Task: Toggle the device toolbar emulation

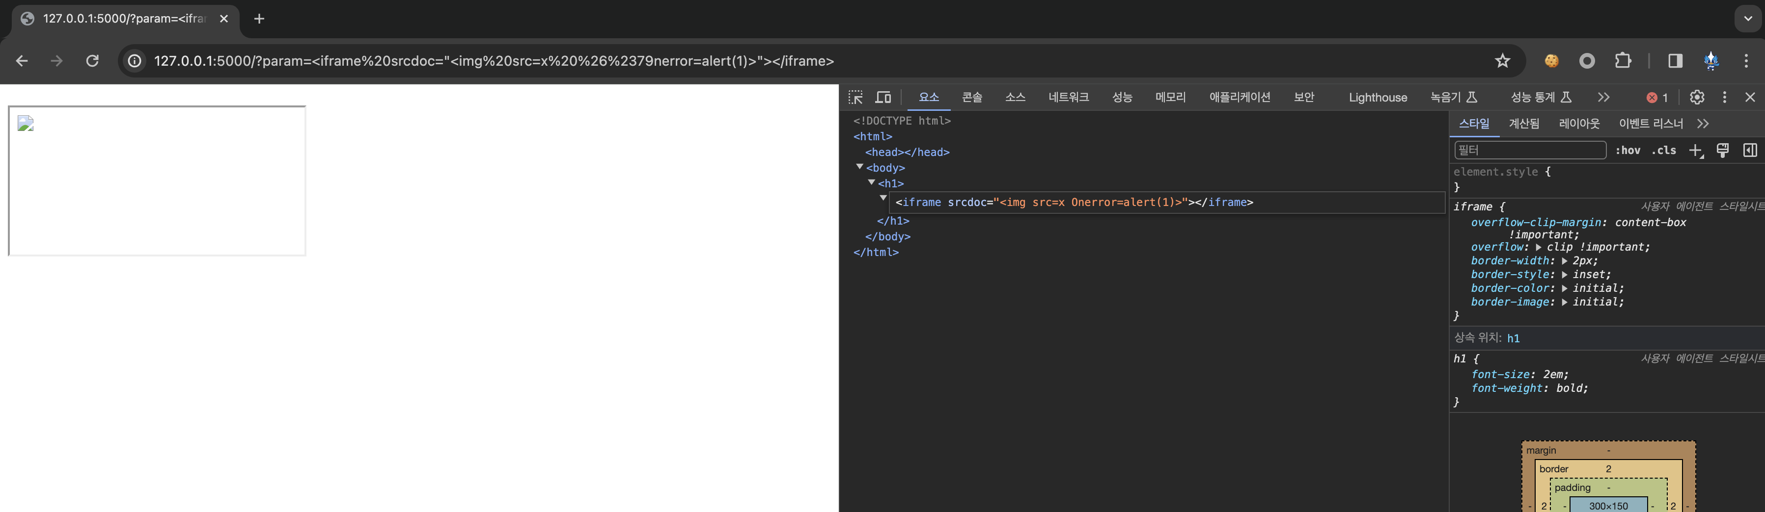Action: click(884, 97)
